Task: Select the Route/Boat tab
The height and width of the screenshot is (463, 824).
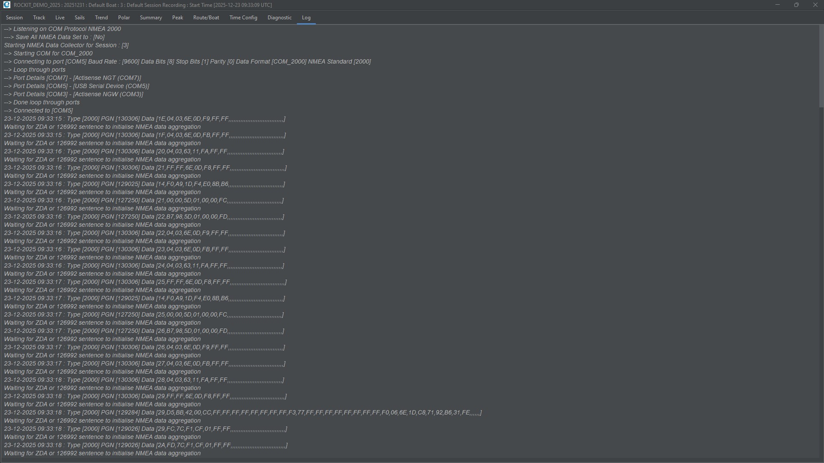Action: pyautogui.click(x=206, y=18)
